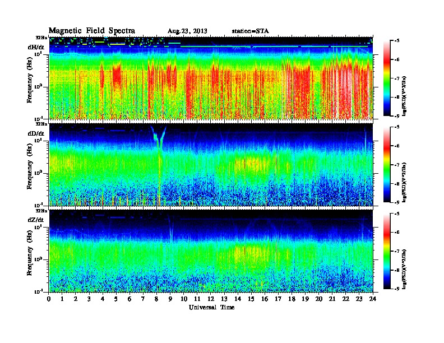The width and height of the screenshot is (444, 343).
Task: Click the dZ/dt panel label
Action: 36,220
